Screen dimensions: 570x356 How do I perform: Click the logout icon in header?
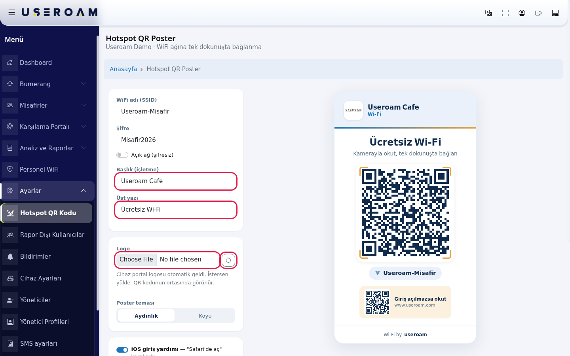[538, 13]
